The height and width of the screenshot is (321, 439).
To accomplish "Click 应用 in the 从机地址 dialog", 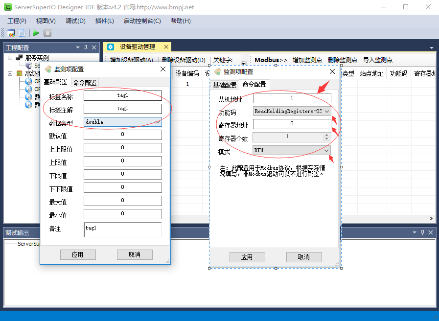I will click(x=247, y=257).
